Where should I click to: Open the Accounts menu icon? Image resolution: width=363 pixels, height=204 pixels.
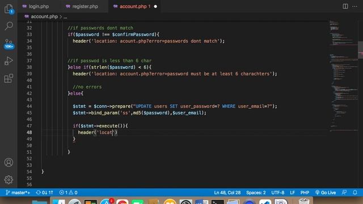pyautogui.click(x=9, y=163)
